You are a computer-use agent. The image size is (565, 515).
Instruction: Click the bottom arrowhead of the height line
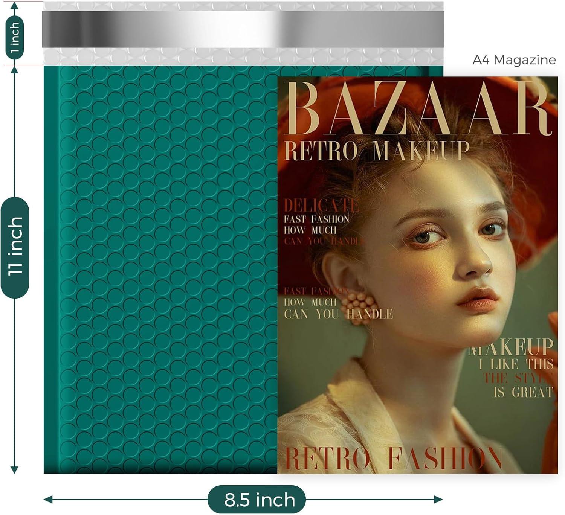[14, 469]
